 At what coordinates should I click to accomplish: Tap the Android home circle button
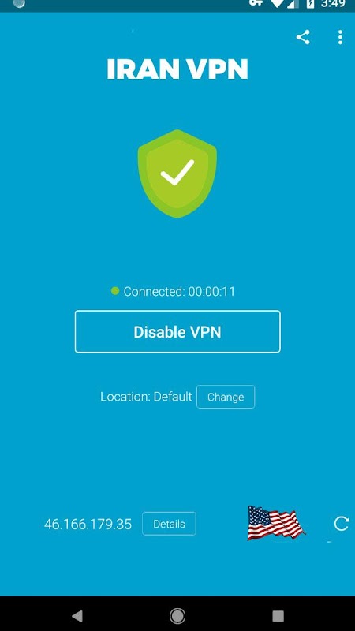pyautogui.click(x=177, y=615)
